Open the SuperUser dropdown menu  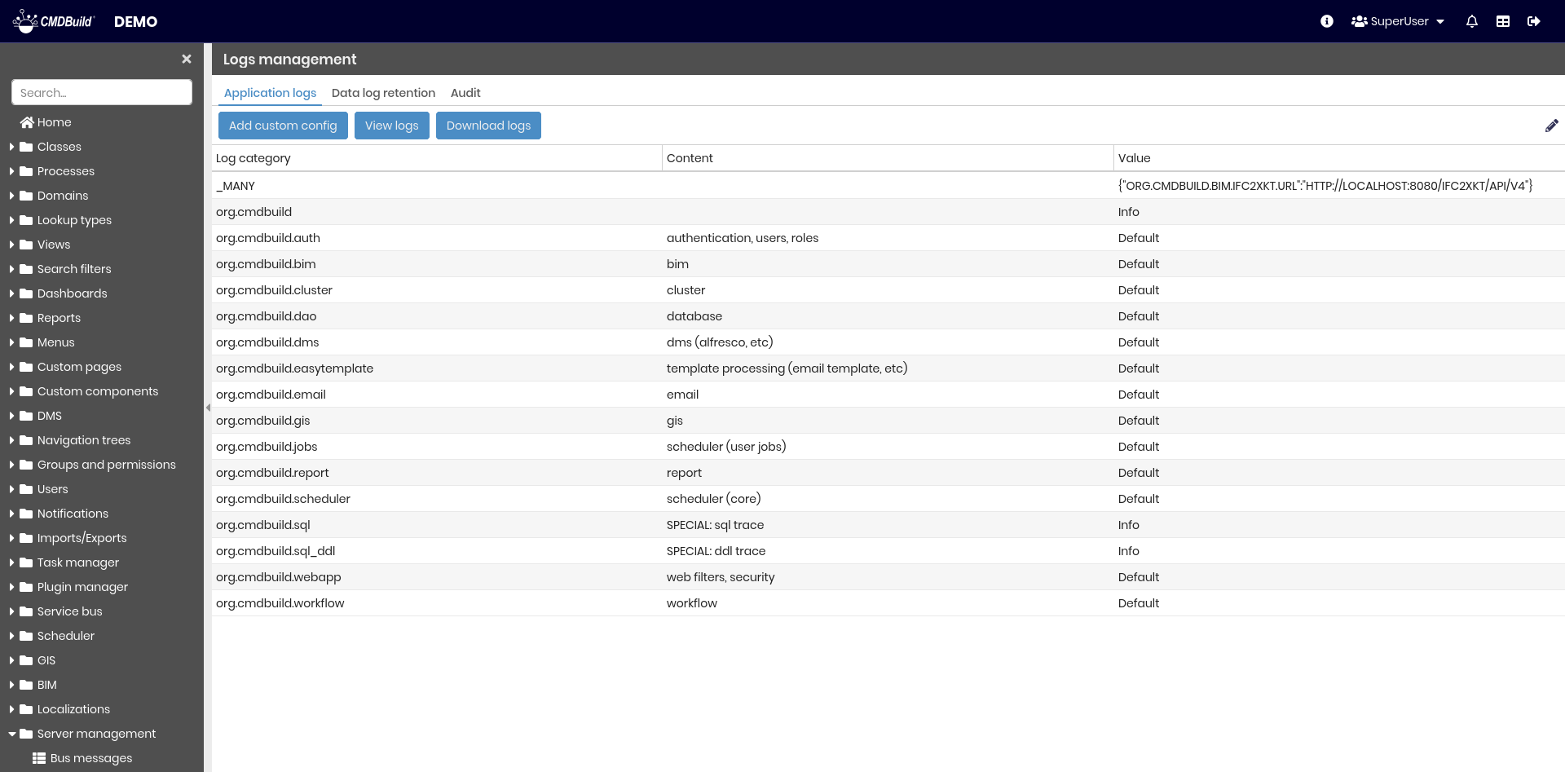click(1398, 21)
